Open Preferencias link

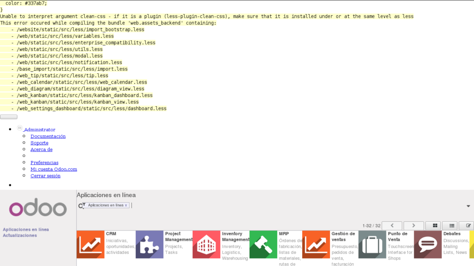(44, 163)
